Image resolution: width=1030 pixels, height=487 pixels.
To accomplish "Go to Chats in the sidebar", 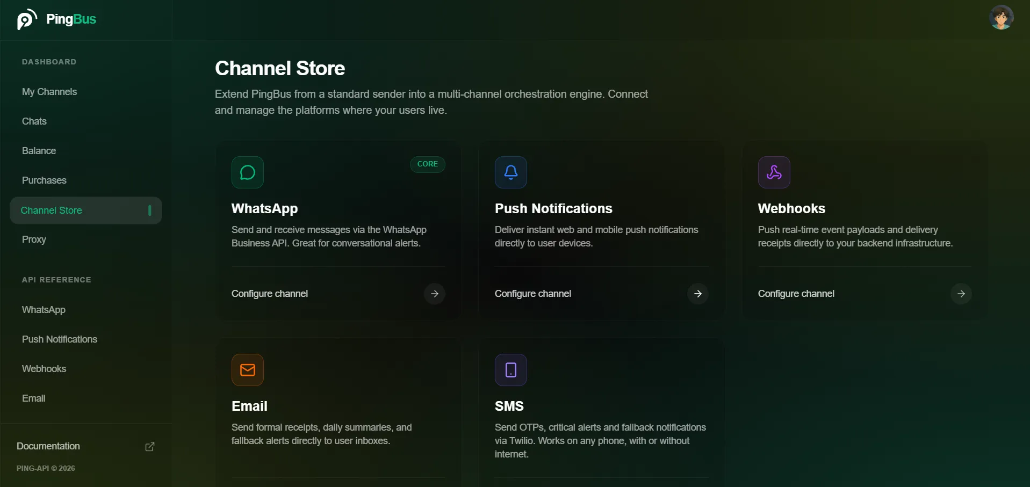I will 34,121.
